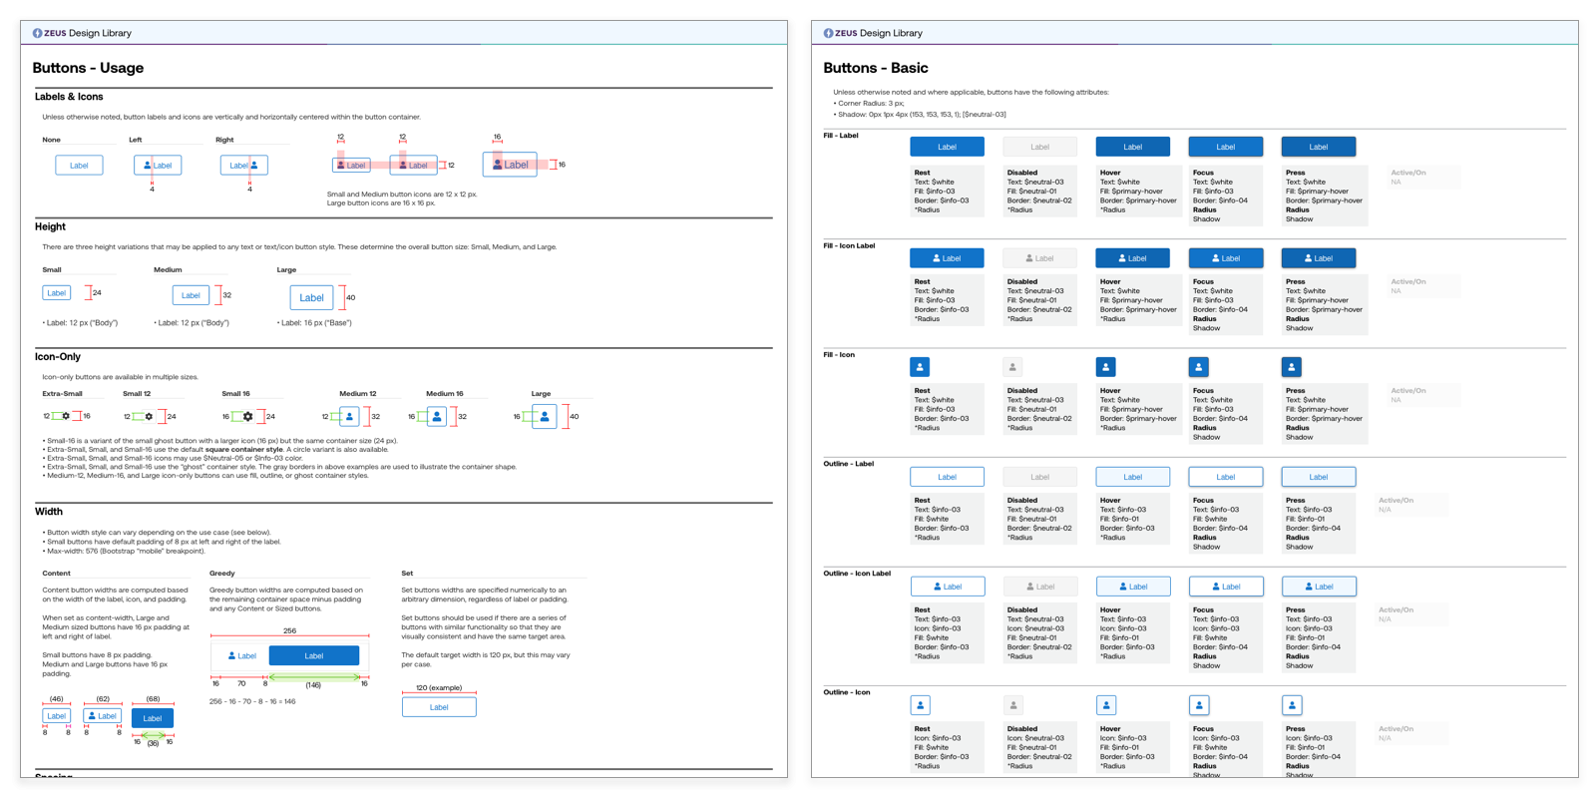The image size is (1596, 798).
Task: Click the Focus icon button in Outline - Icon row
Action: pyautogui.click(x=1199, y=705)
